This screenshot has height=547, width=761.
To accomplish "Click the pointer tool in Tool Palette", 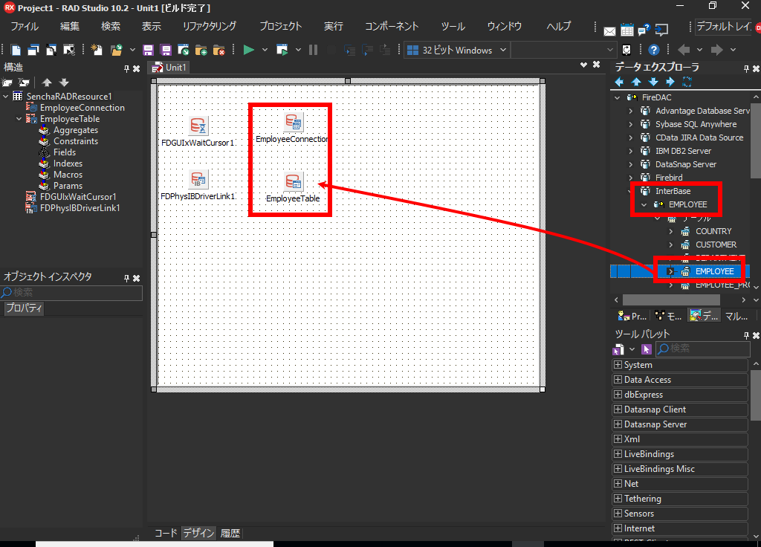I will coord(646,349).
